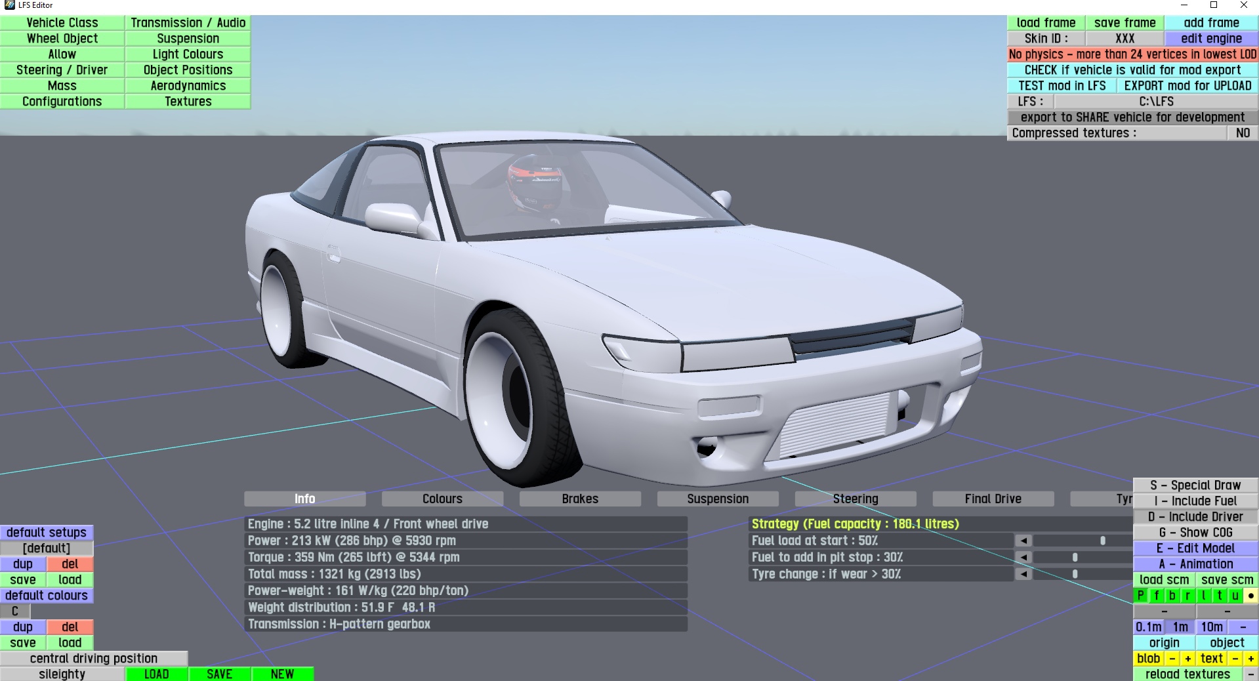Click the left arrow for Fuel to add in pit stop
This screenshot has width=1259, height=681.
click(x=1023, y=558)
